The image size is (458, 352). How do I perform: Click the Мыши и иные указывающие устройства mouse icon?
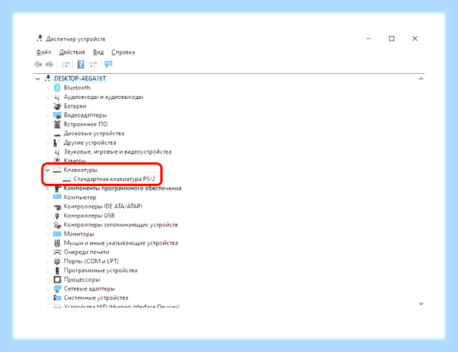58,243
